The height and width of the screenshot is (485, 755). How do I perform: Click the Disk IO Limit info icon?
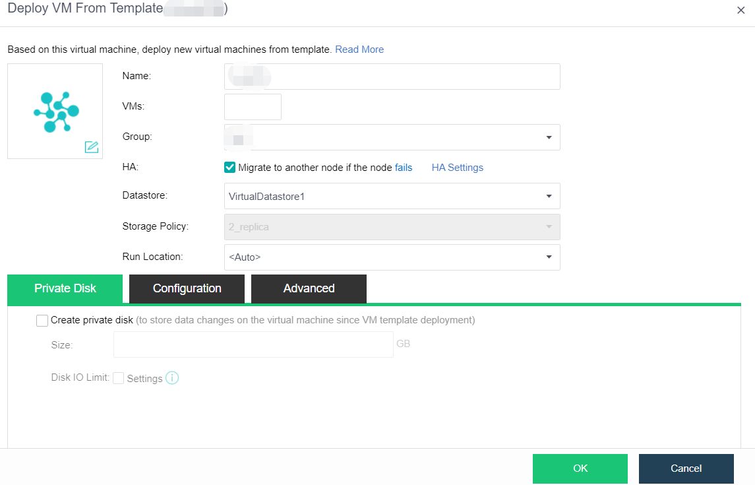[x=172, y=378]
